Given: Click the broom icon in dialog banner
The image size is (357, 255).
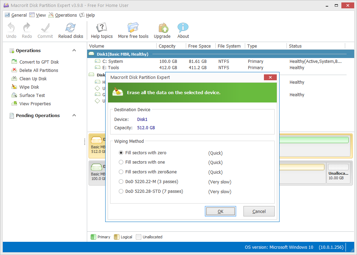Looking at the screenshot, I should [x=118, y=92].
